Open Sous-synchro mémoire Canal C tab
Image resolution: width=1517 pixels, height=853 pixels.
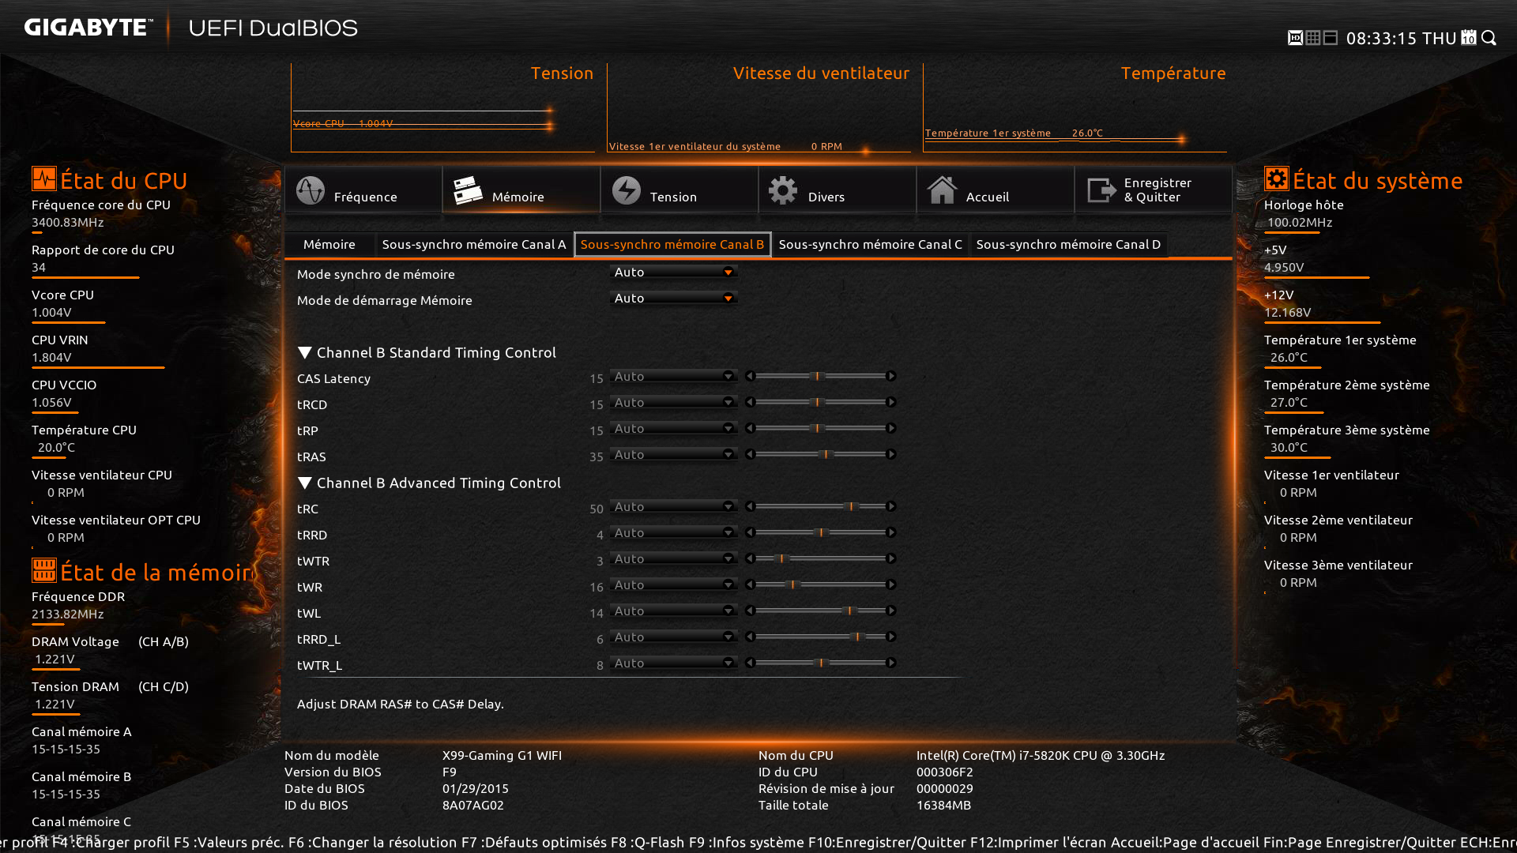pyautogui.click(x=871, y=245)
